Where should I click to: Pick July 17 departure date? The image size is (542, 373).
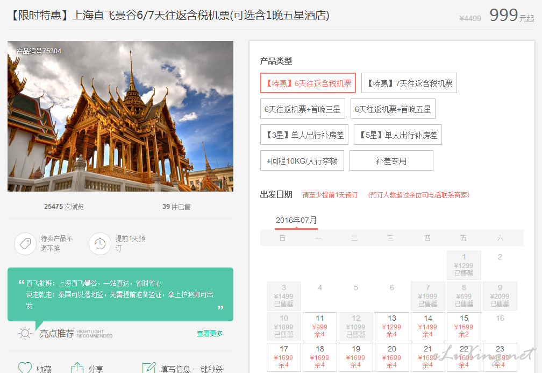284,357
